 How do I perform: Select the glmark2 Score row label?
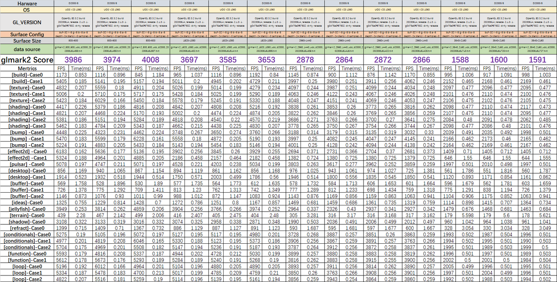point(26,60)
